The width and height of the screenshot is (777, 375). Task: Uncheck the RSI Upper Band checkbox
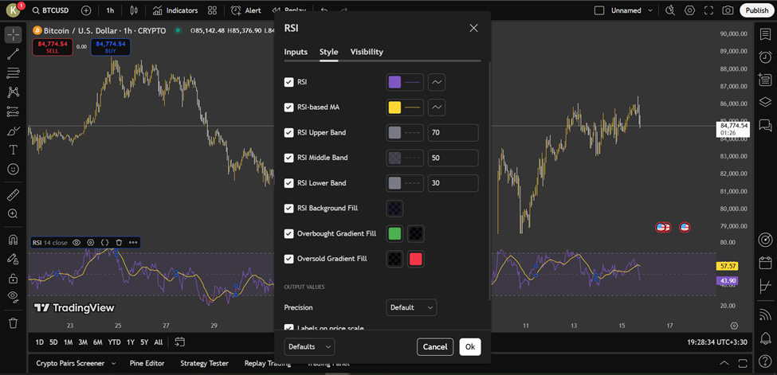click(289, 133)
